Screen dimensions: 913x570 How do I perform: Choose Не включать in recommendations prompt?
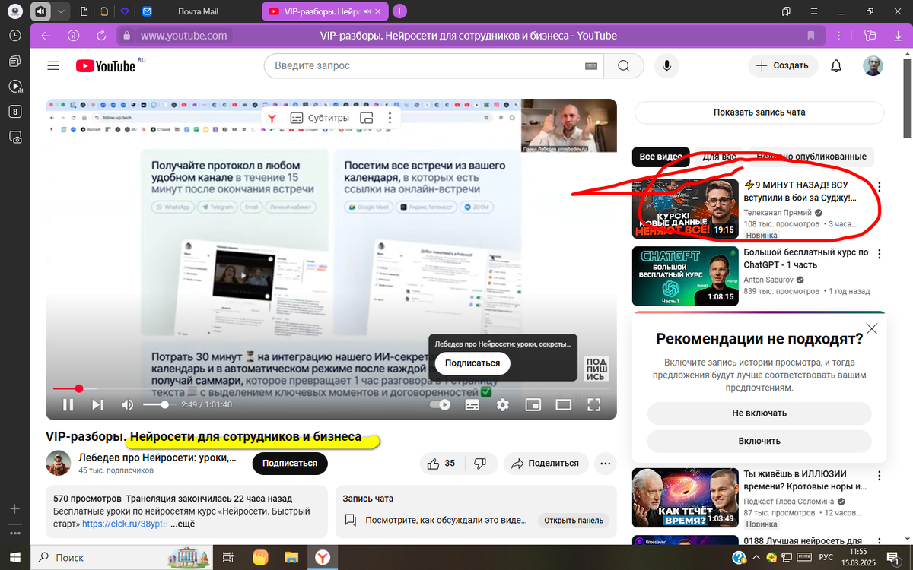[759, 413]
